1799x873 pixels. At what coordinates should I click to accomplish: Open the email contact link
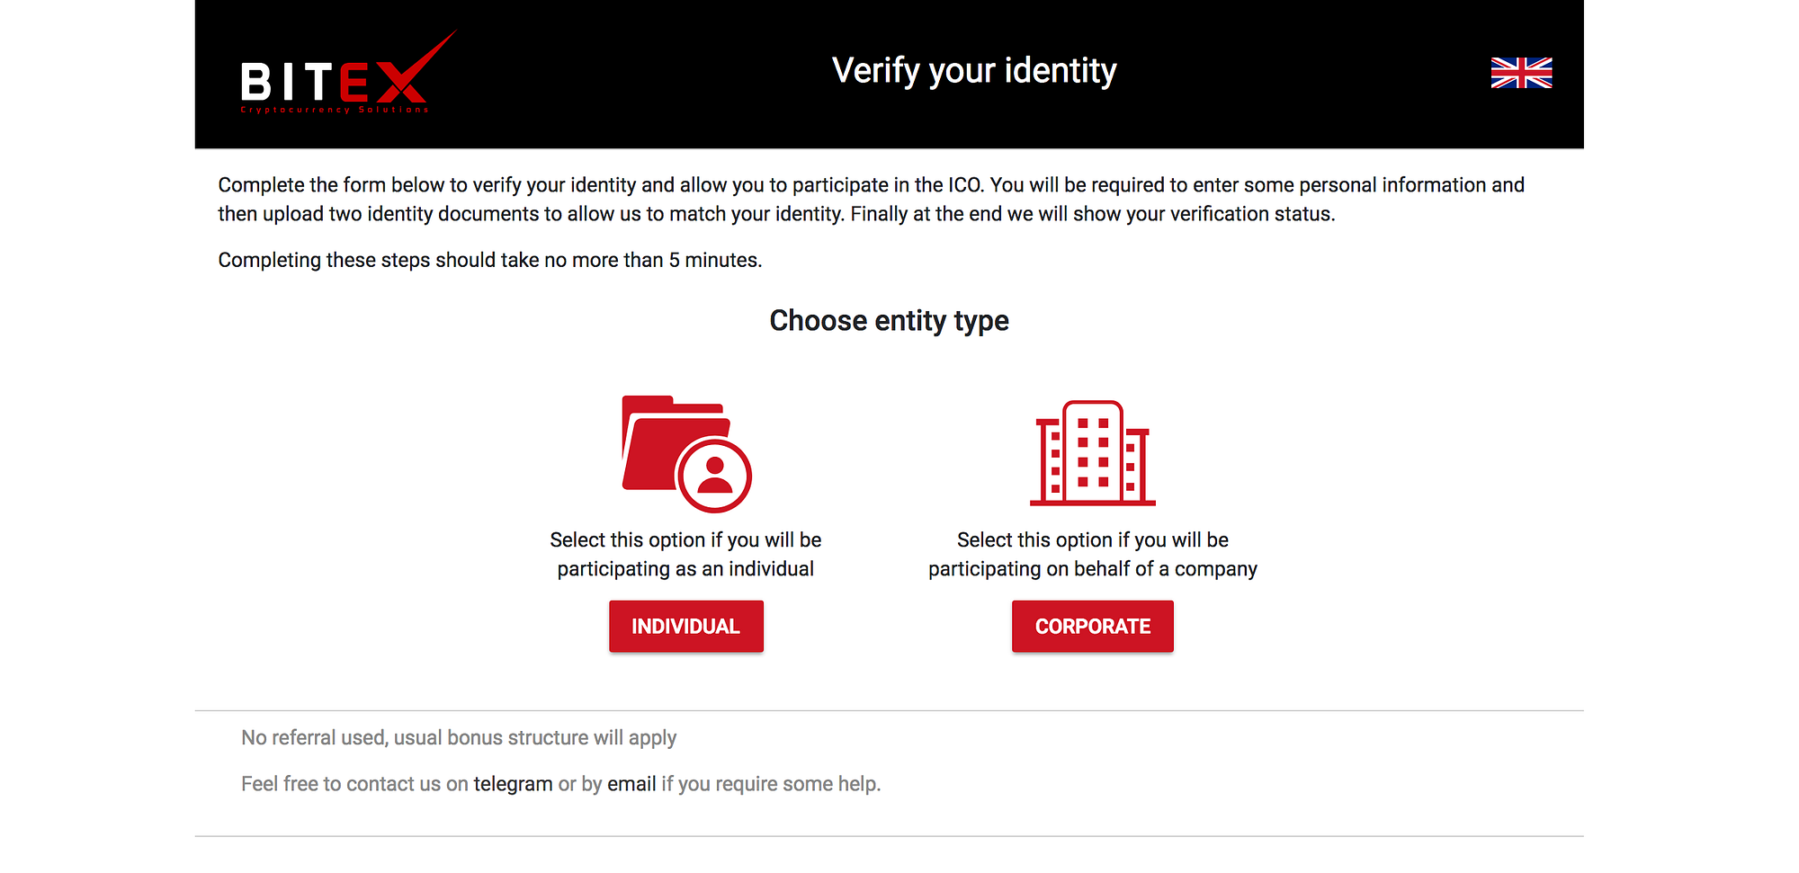point(631,784)
